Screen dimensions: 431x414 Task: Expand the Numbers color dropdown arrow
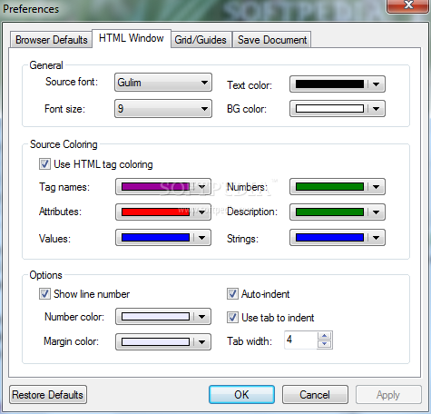[376, 187]
